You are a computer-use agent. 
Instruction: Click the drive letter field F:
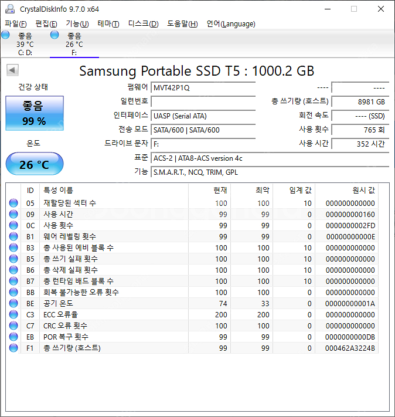(x=203, y=144)
